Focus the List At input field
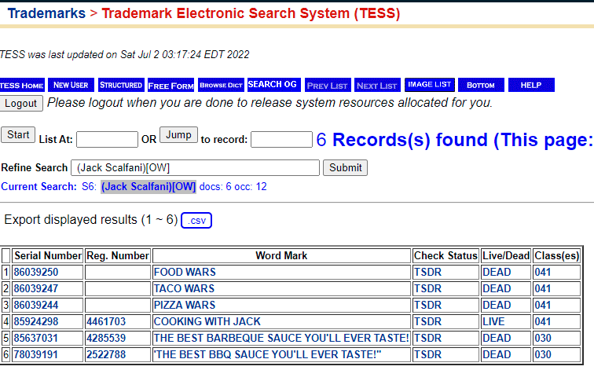This screenshot has height=370, width=594. pos(107,139)
